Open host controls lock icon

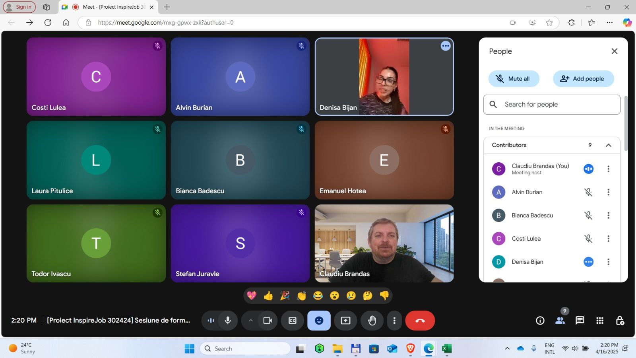click(x=620, y=321)
